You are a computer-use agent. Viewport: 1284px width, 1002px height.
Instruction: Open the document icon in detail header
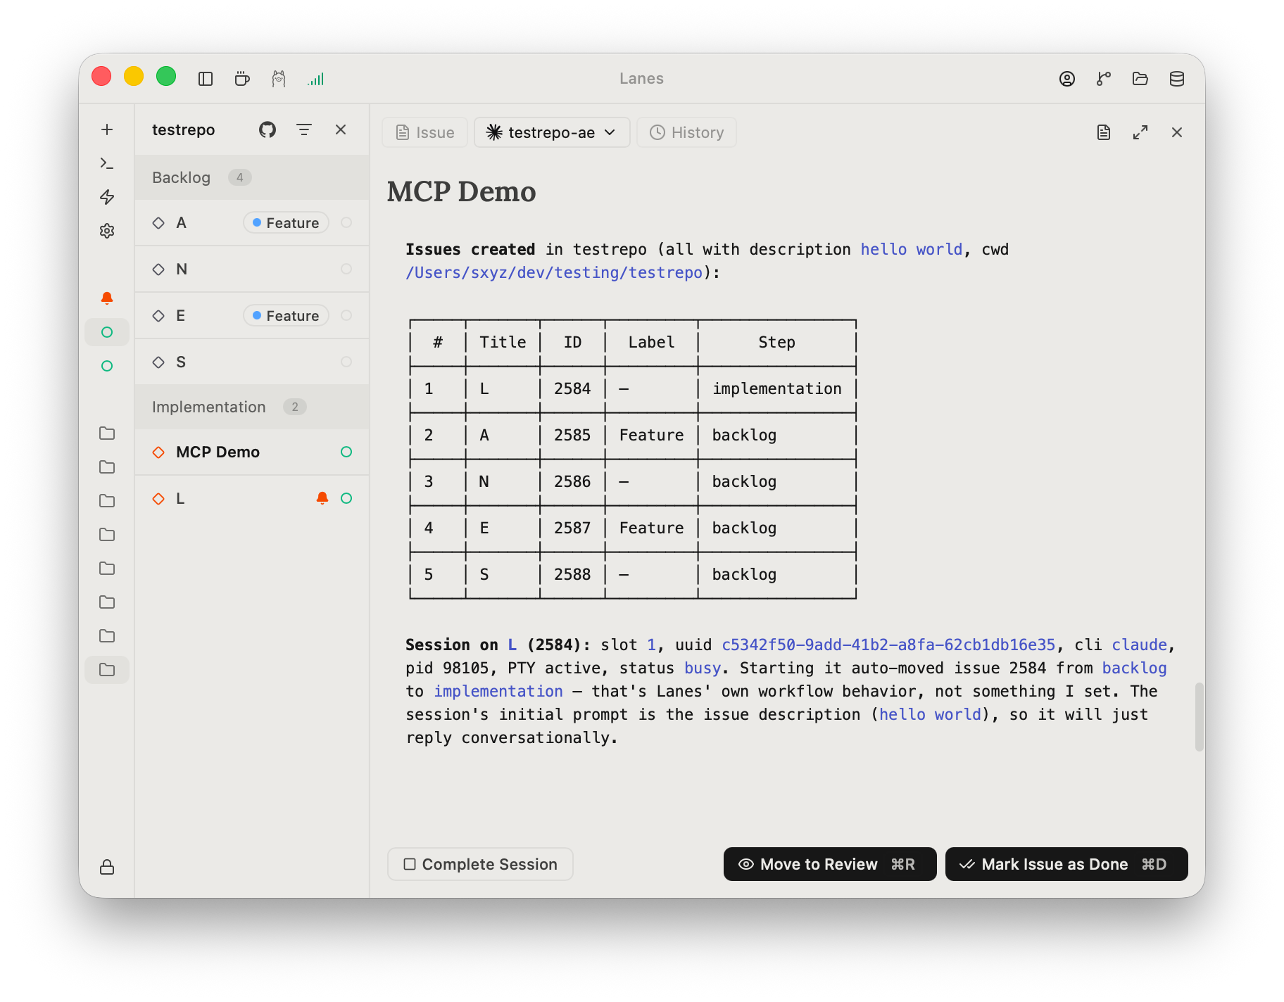[1104, 132]
